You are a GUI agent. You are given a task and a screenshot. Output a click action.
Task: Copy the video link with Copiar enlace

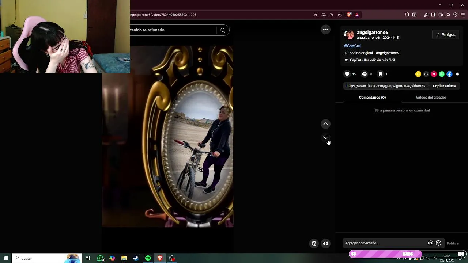pyautogui.click(x=444, y=86)
